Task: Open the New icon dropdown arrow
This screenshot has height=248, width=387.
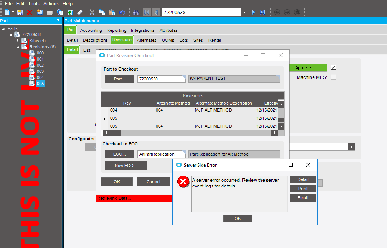Action: coord(13,12)
